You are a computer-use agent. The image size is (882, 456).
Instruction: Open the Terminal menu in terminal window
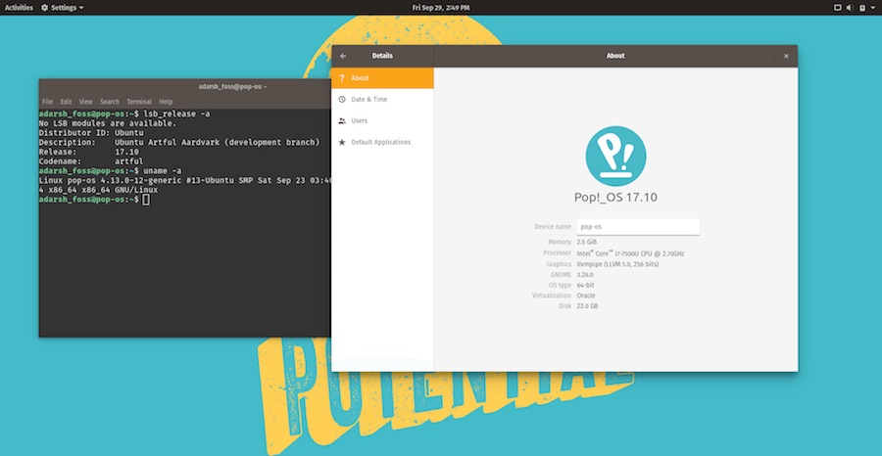pos(139,102)
